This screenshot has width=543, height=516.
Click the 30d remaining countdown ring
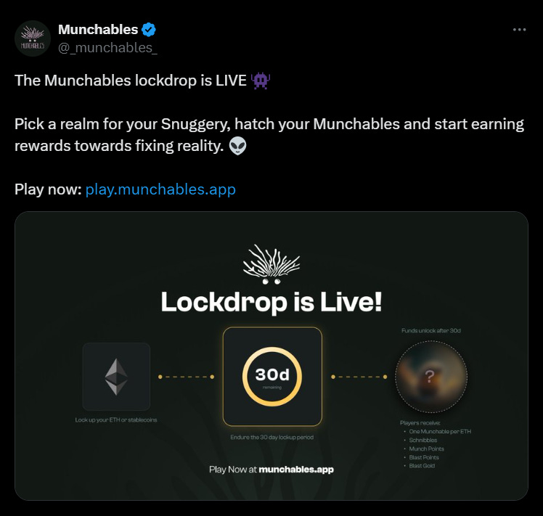(x=272, y=377)
